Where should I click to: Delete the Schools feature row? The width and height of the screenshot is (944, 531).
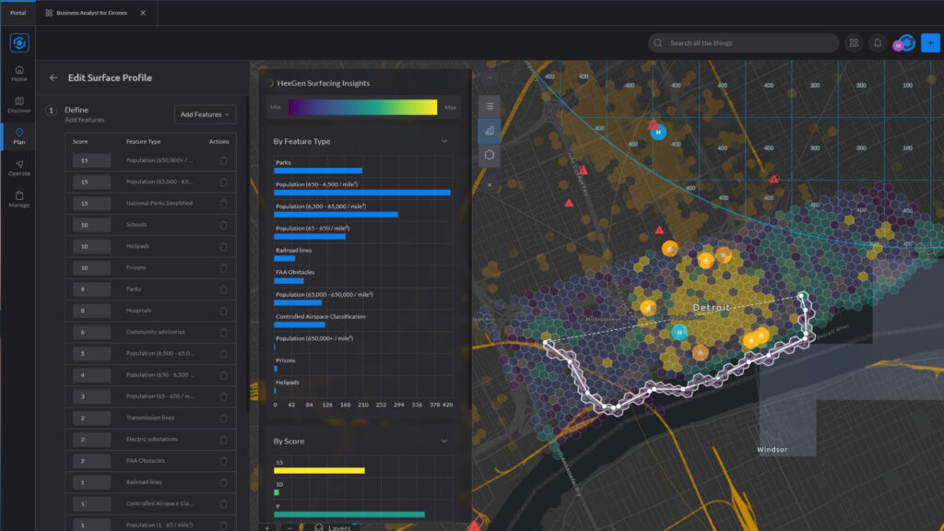tap(223, 225)
